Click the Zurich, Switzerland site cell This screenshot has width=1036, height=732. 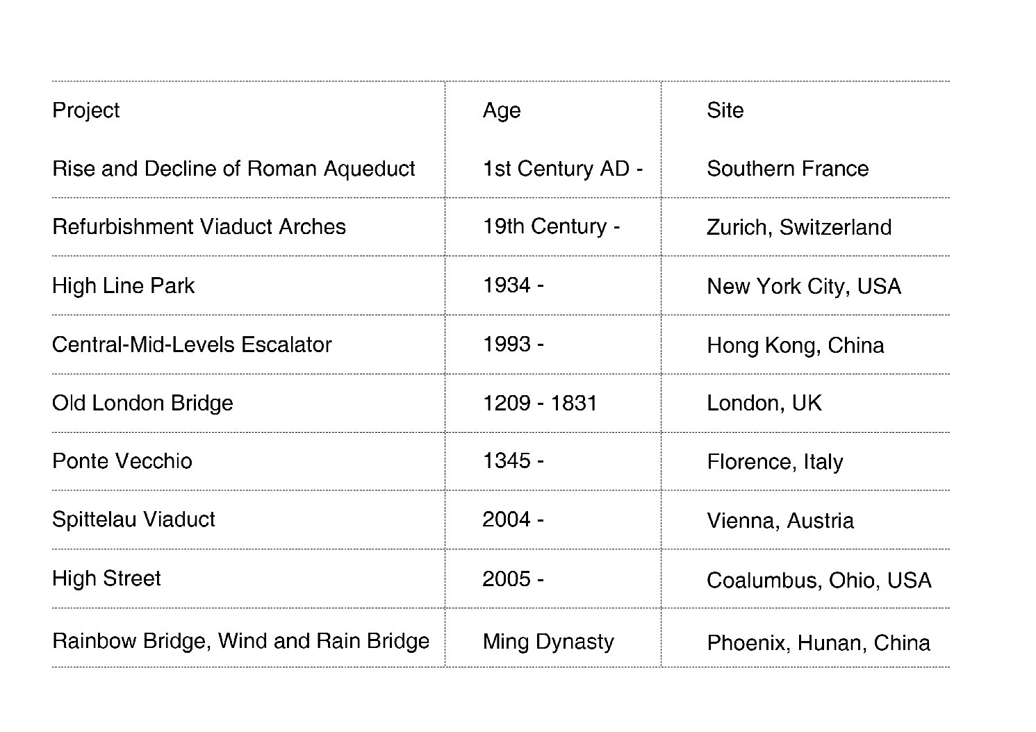(x=799, y=228)
